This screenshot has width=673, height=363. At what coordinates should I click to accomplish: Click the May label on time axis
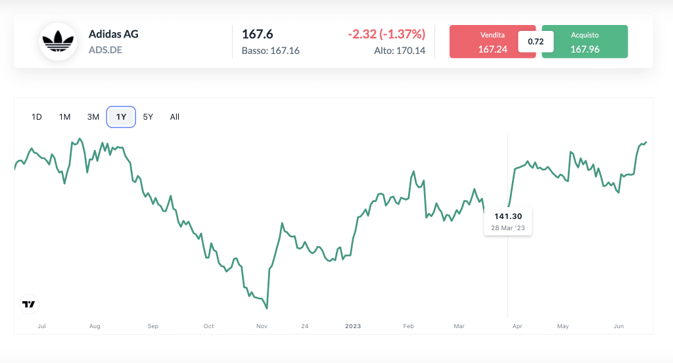[563, 326]
